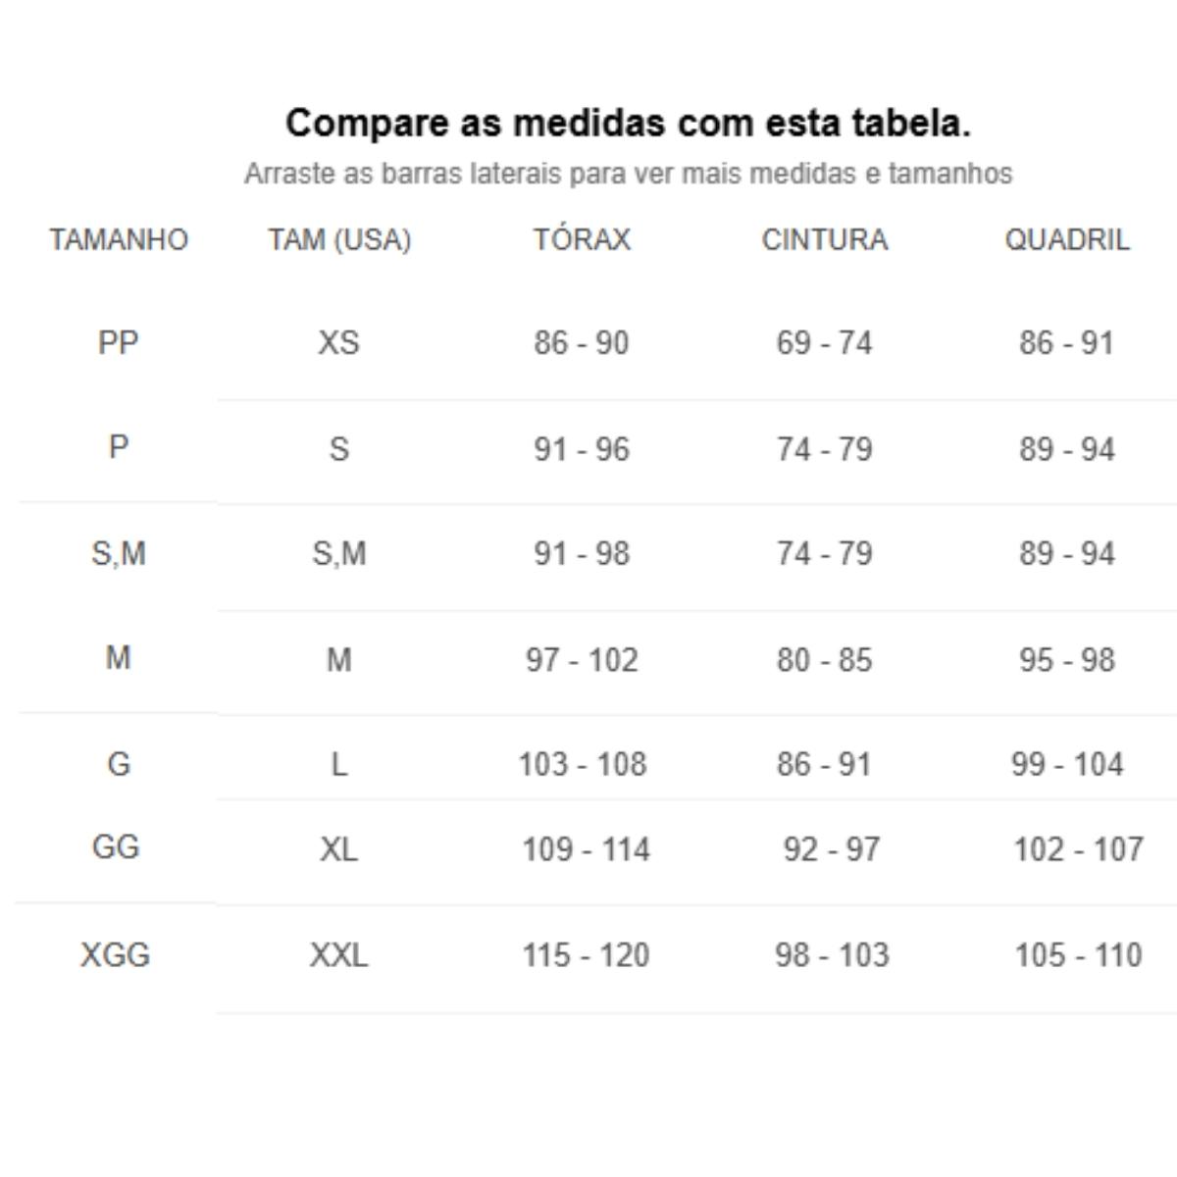Click the 115 - 120 tórax value

[586, 954]
